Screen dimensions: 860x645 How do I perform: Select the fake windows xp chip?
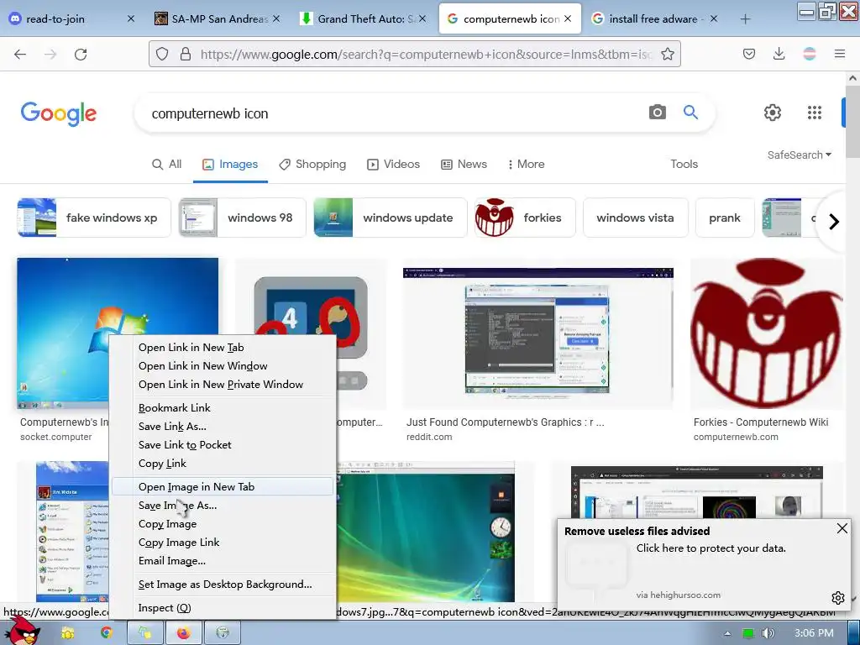click(x=94, y=218)
